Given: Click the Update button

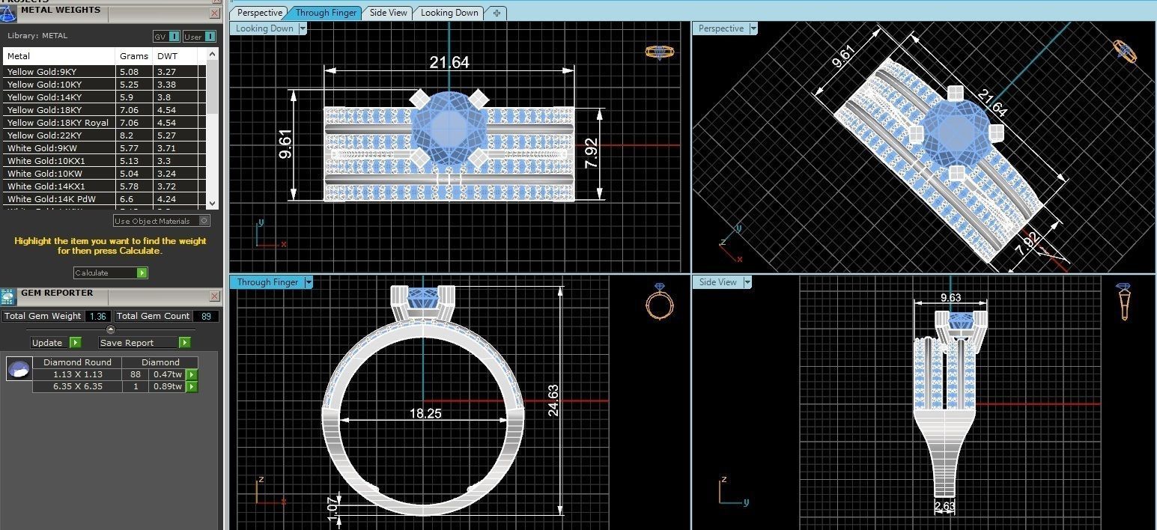Looking at the screenshot, I should click(x=56, y=343).
